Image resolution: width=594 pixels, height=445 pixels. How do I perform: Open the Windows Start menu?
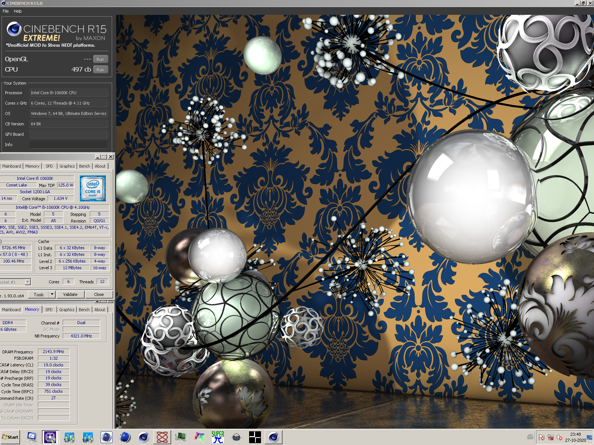point(10,437)
